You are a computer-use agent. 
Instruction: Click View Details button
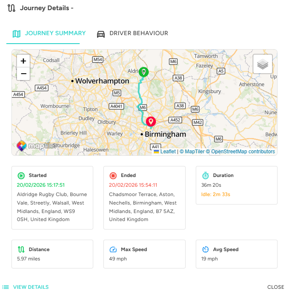[25, 287]
